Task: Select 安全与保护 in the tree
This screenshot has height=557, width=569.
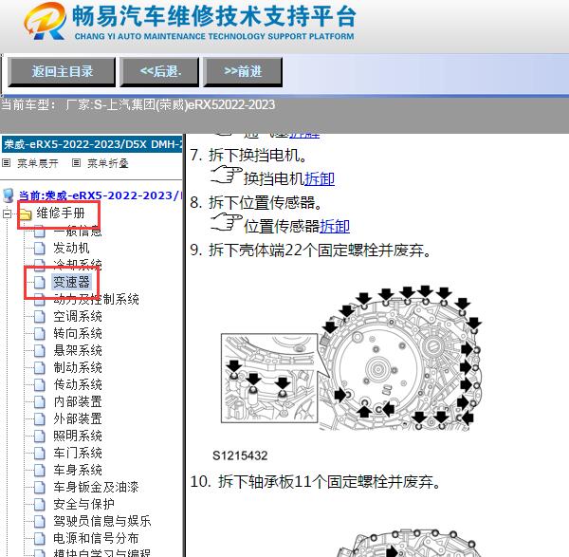Action: point(83,504)
